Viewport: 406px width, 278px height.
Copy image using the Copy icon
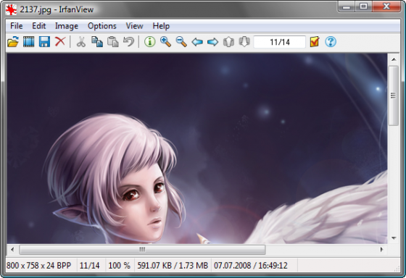click(x=97, y=42)
